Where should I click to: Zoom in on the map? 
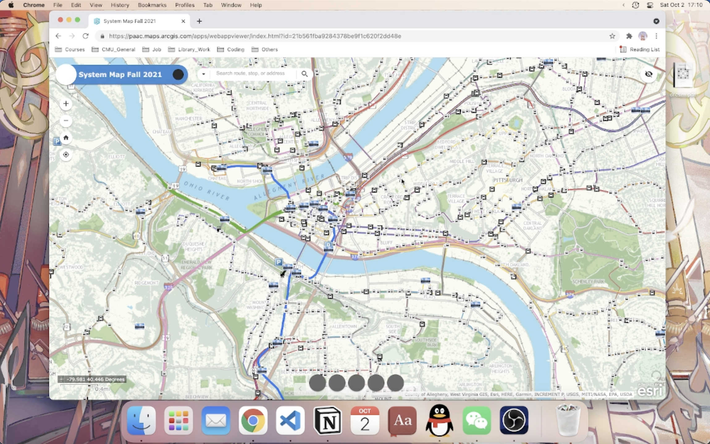[66, 104]
